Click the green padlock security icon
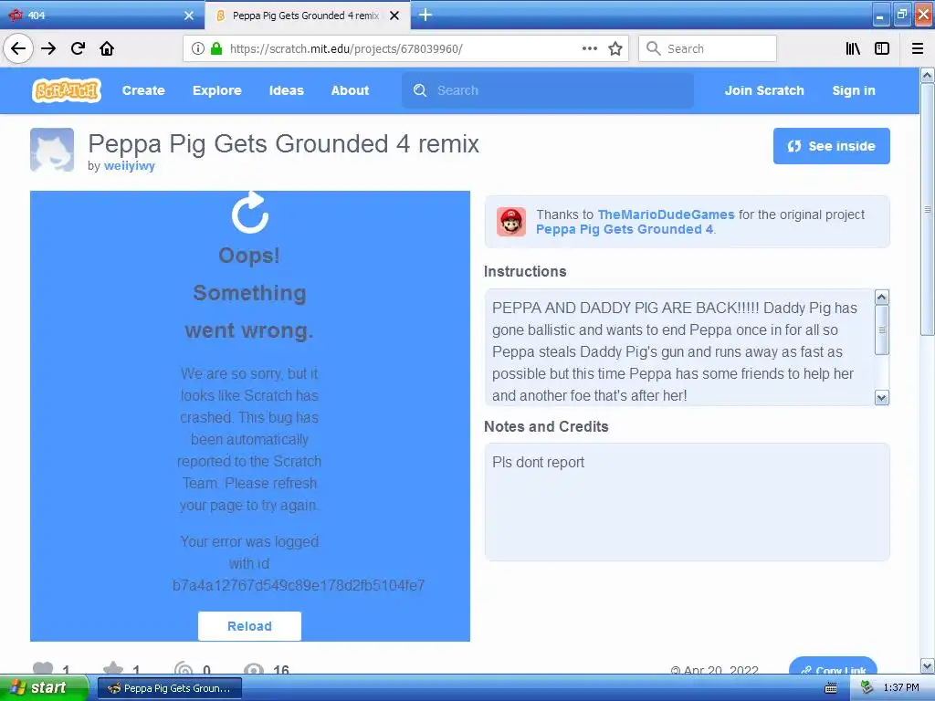 pyautogui.click(x=216, y=48)
